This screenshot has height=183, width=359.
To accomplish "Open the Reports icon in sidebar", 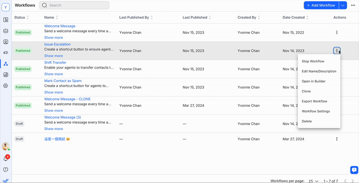I will tap(6, 74).
